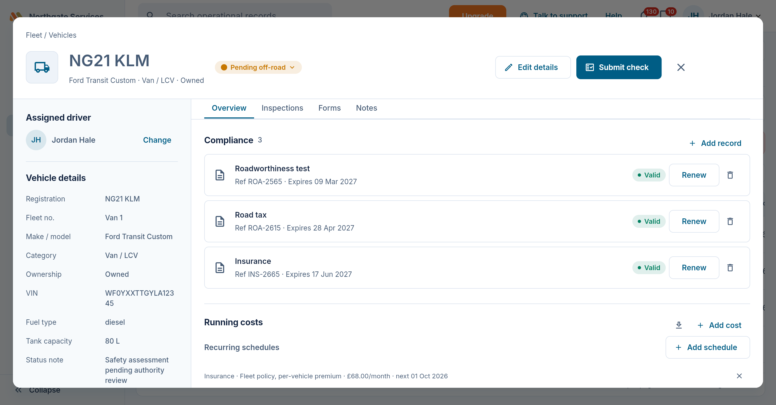
Task: Open the Insurance document icon
Action: [220, 268]
